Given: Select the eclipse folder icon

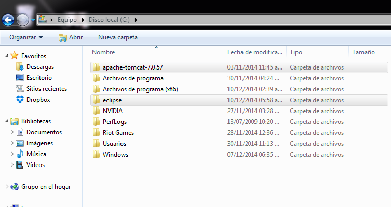Looking at the screenshot, I should 96,100.
